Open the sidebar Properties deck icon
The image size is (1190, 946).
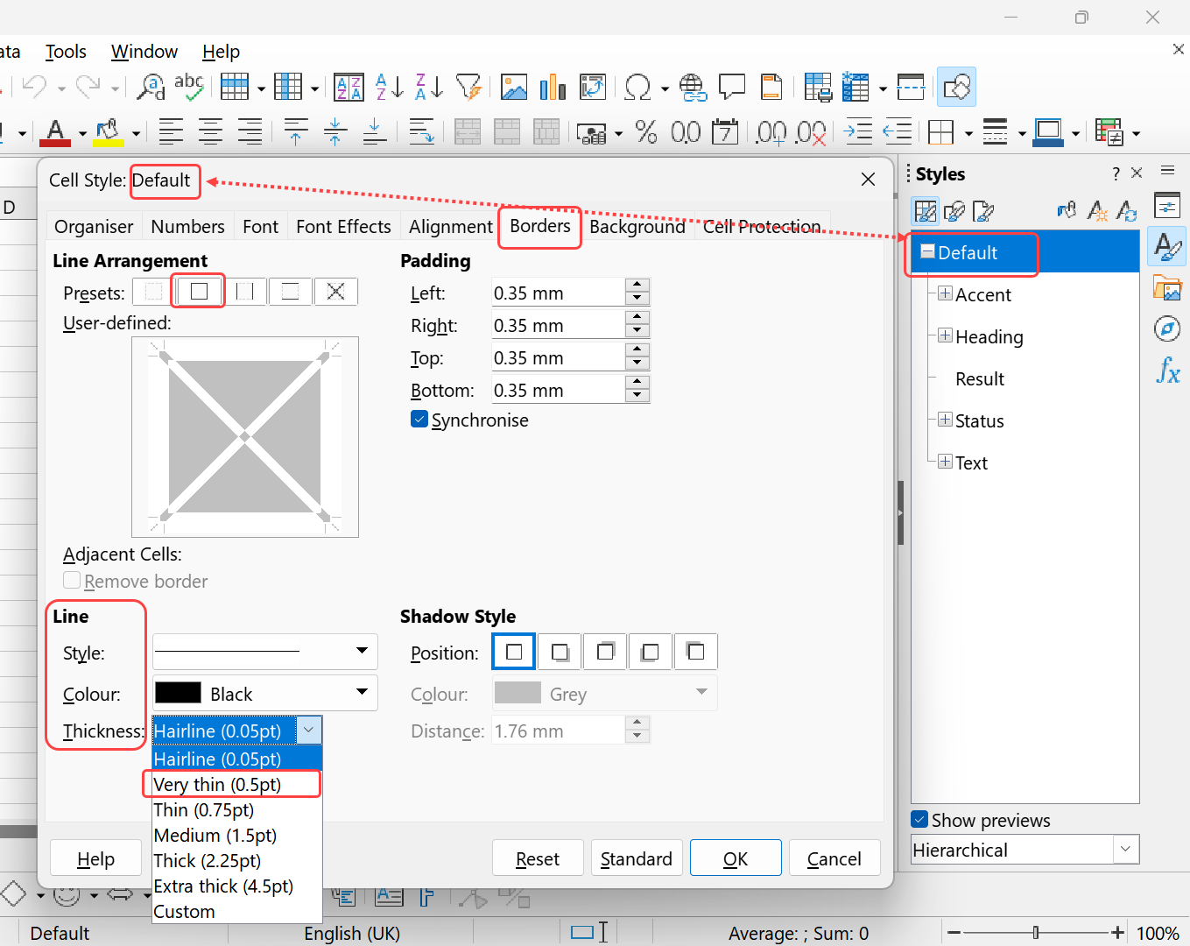point(1167,205)
